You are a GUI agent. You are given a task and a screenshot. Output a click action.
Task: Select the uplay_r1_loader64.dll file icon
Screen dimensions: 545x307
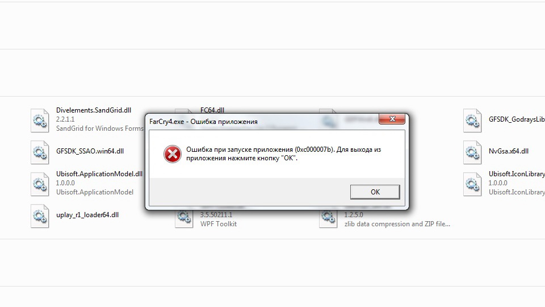point(40,216)
